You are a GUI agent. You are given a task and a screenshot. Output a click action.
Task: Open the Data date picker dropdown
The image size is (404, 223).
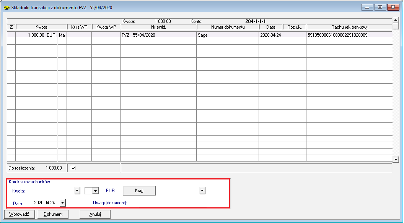[x=63, y=203]
